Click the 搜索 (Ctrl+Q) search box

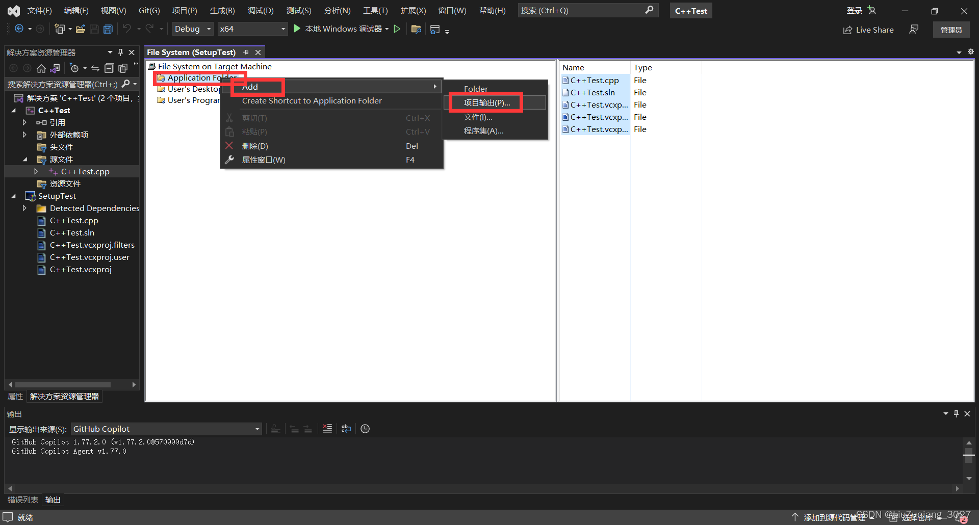[x=588, y=10]
